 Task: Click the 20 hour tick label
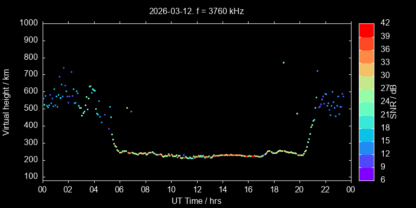click(300, 189)
